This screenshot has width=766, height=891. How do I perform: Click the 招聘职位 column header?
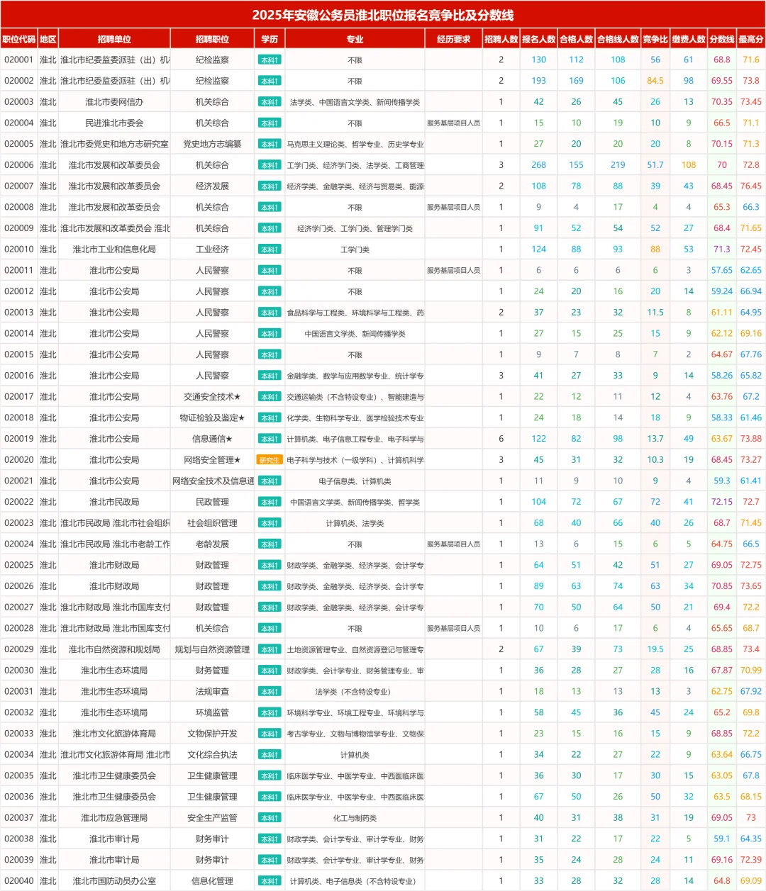(212, 39)
